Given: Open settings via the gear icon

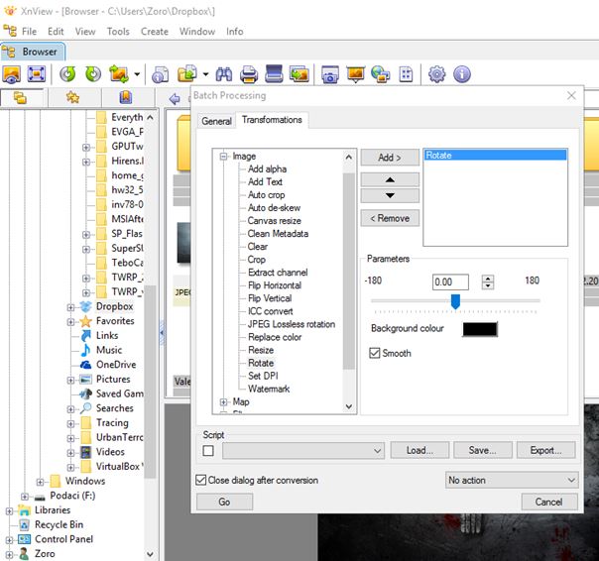Looking at the screenshot, I should (436, 74).
